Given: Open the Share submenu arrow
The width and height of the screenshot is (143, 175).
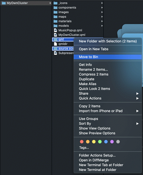Looking at the screenshot, I should pos(138,94).
